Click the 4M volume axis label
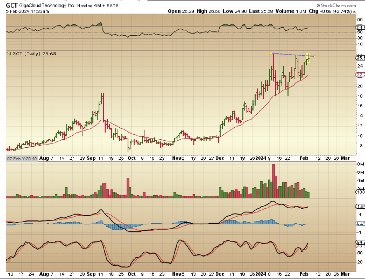Viewport: 365px width, 279px height. click(x=360, y=180)
